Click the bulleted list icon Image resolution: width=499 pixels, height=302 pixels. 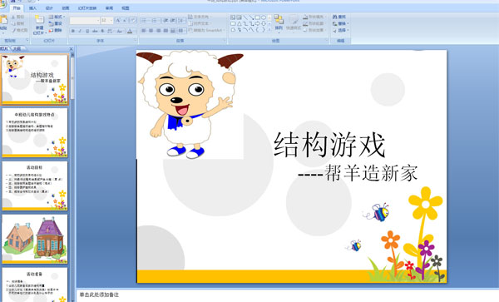[x=144, y=21]
